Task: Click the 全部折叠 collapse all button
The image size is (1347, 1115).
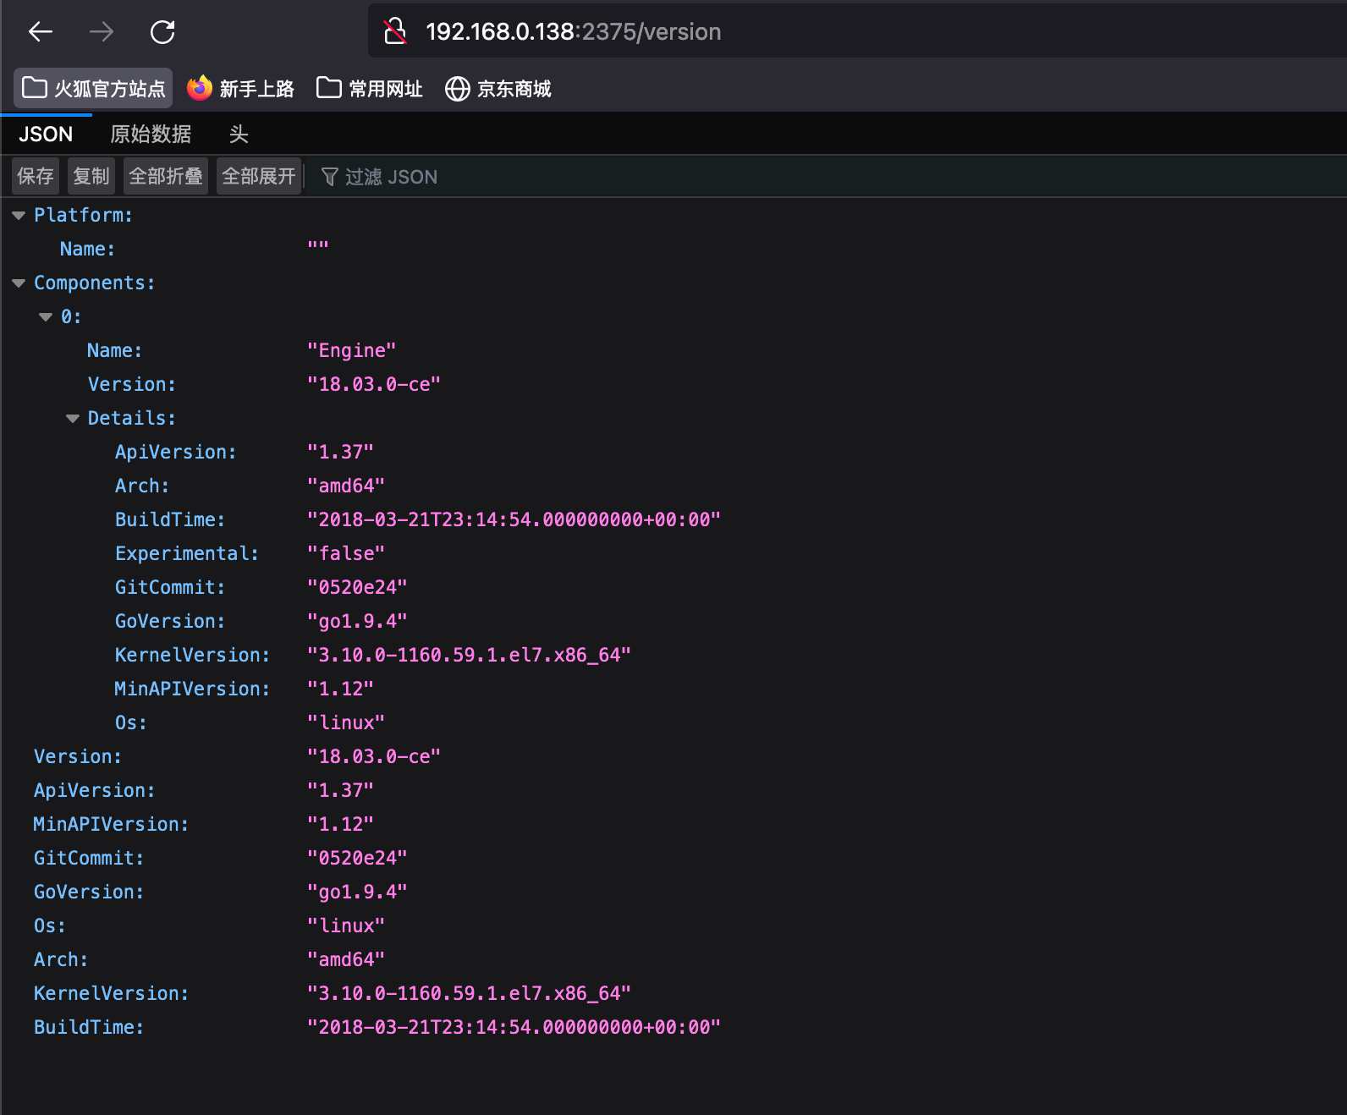Action: tap(166, 176)
